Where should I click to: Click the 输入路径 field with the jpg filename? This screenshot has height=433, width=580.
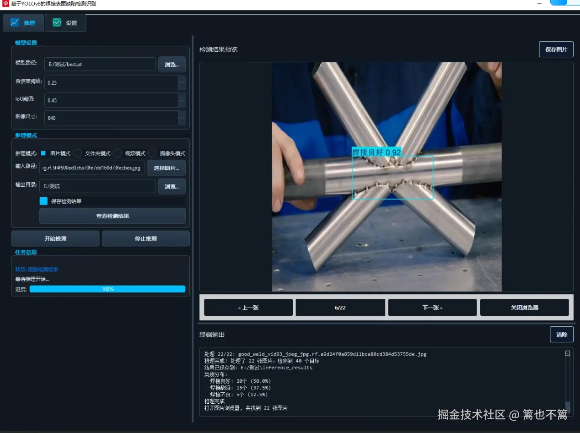click(x=92, y=168)
